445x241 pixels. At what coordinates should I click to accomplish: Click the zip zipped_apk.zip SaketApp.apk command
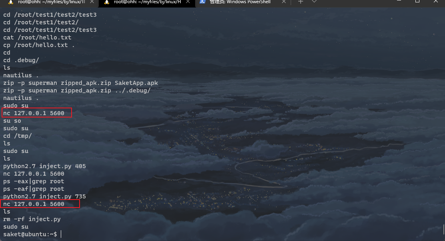coord(80,82)
